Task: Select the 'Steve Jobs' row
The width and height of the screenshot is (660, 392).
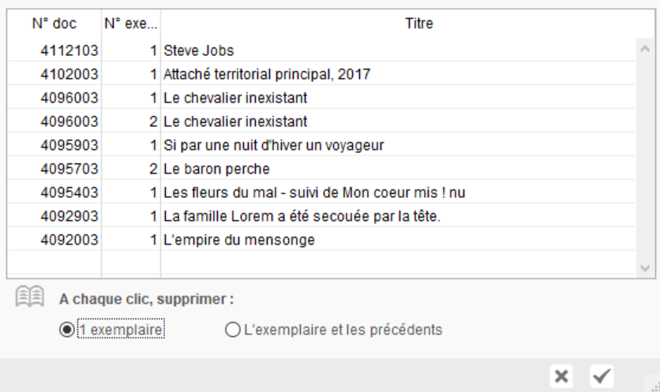Action: tap(321, 50)
